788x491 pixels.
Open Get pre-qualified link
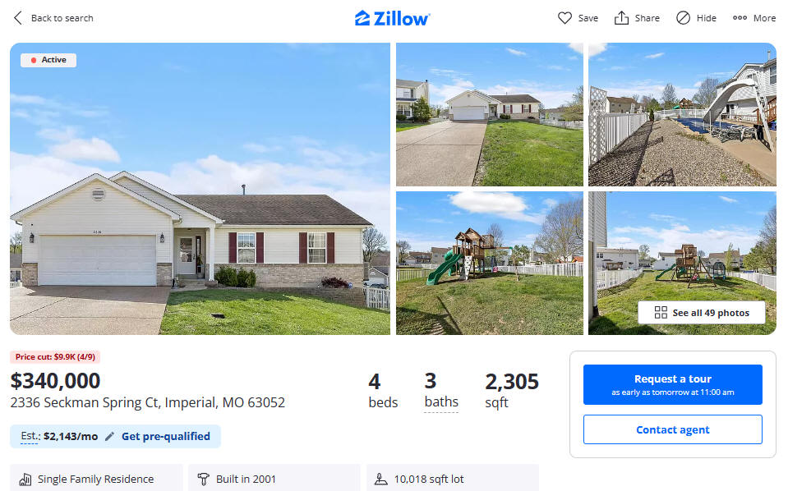[x=166, y=436]
